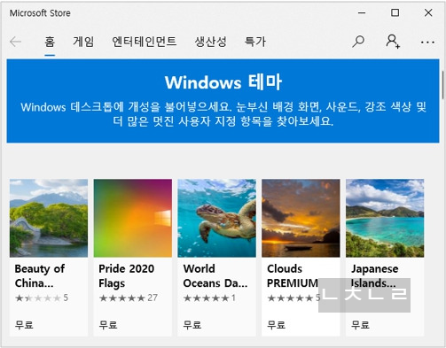This screenshot has width=446, height=348.
Task: Close the Microsoft Store window
Action: [428, 12]
